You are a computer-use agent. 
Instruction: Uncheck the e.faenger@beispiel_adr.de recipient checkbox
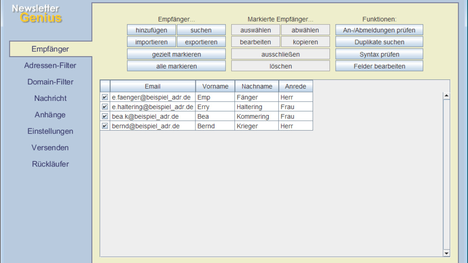pos(105,97)
